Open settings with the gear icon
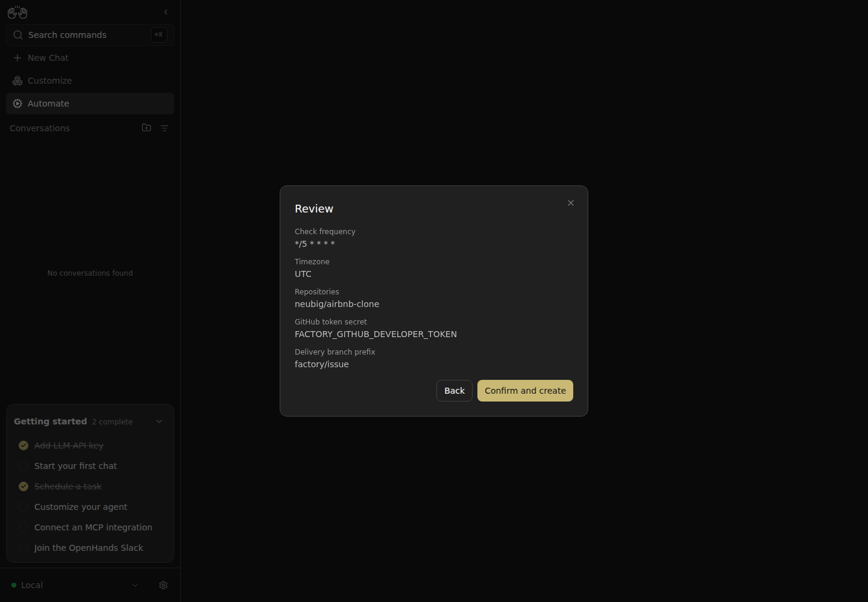 point(163,585)
